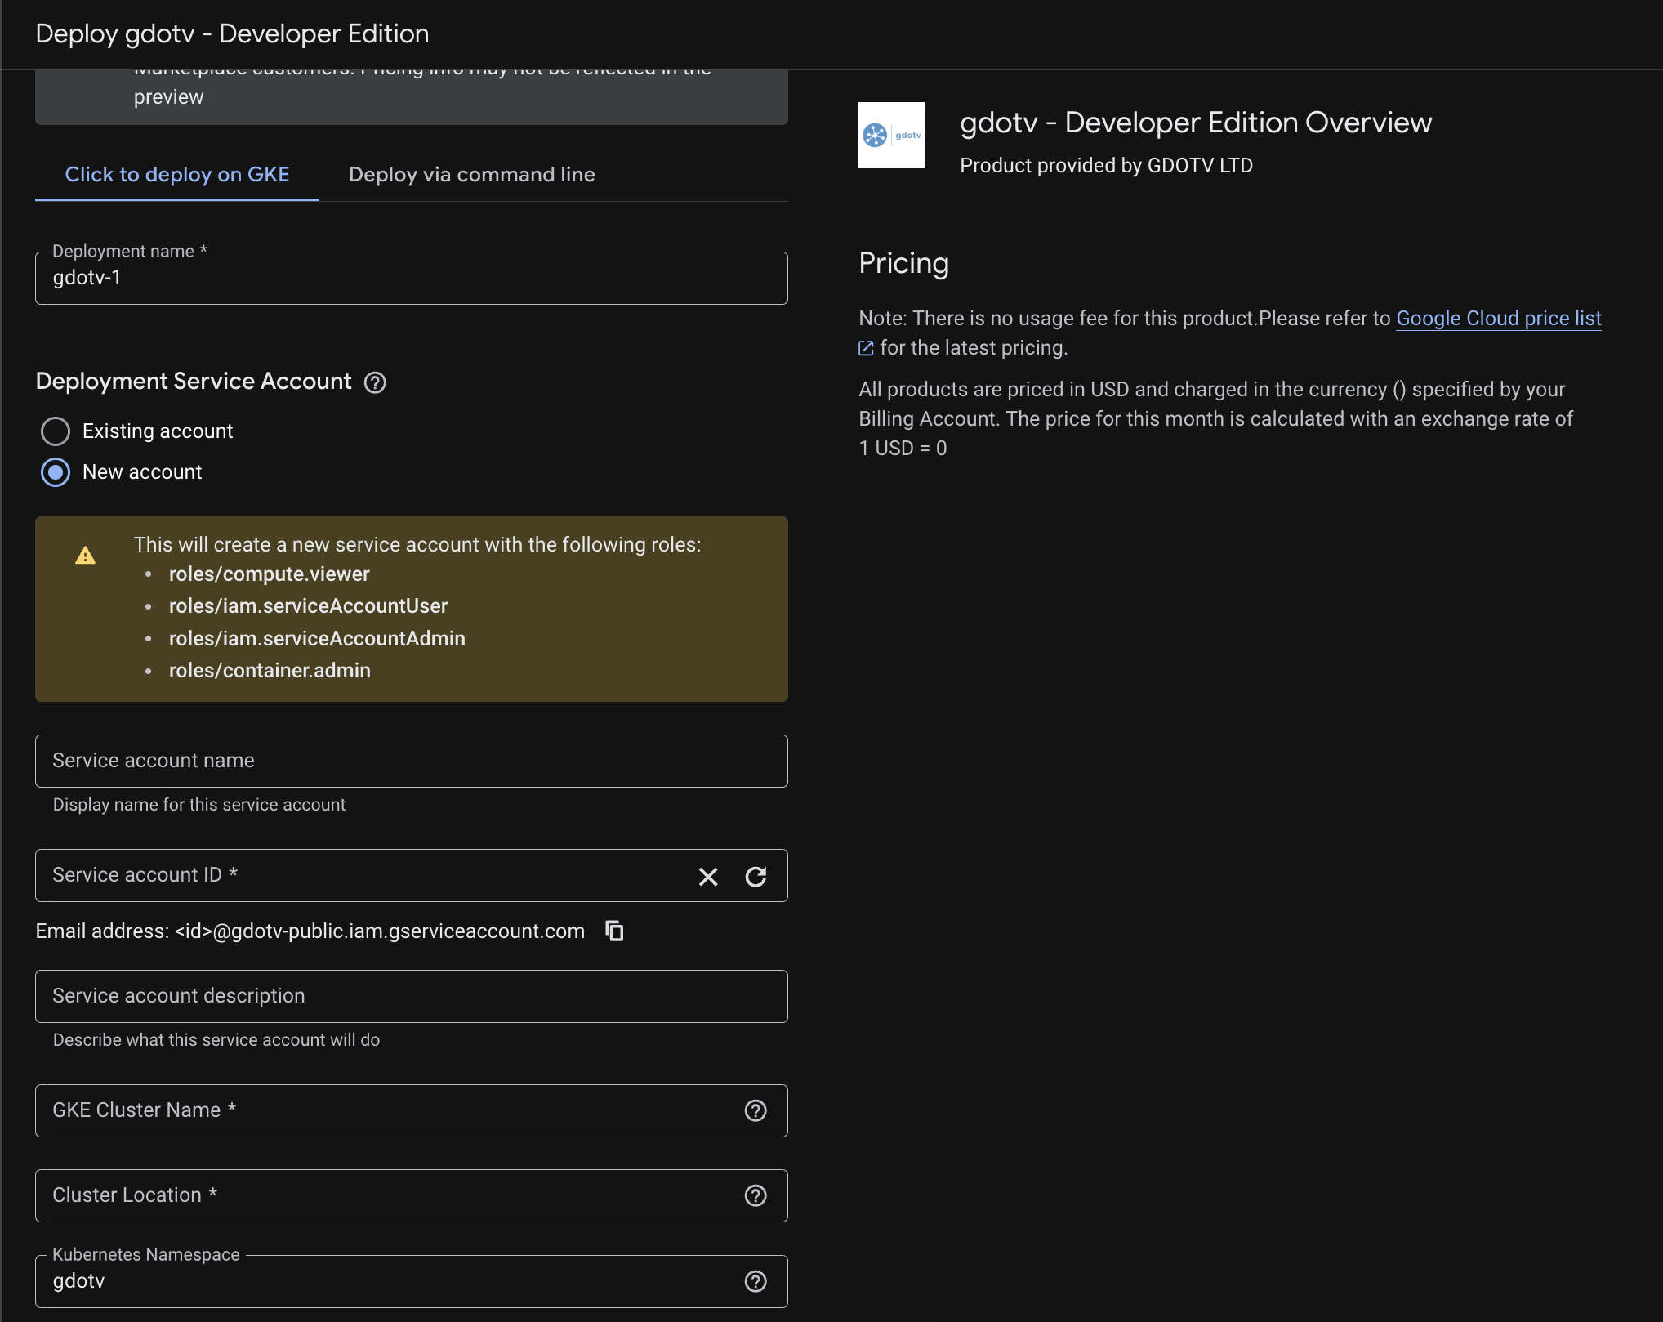Clear the Service account ID field
This screenshot has height=1322, width=1663.
point(707,876)
